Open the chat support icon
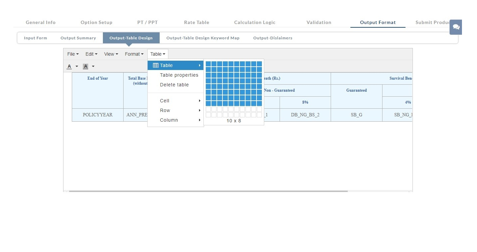The image size is (477, 252). click(x=456, y=27)
